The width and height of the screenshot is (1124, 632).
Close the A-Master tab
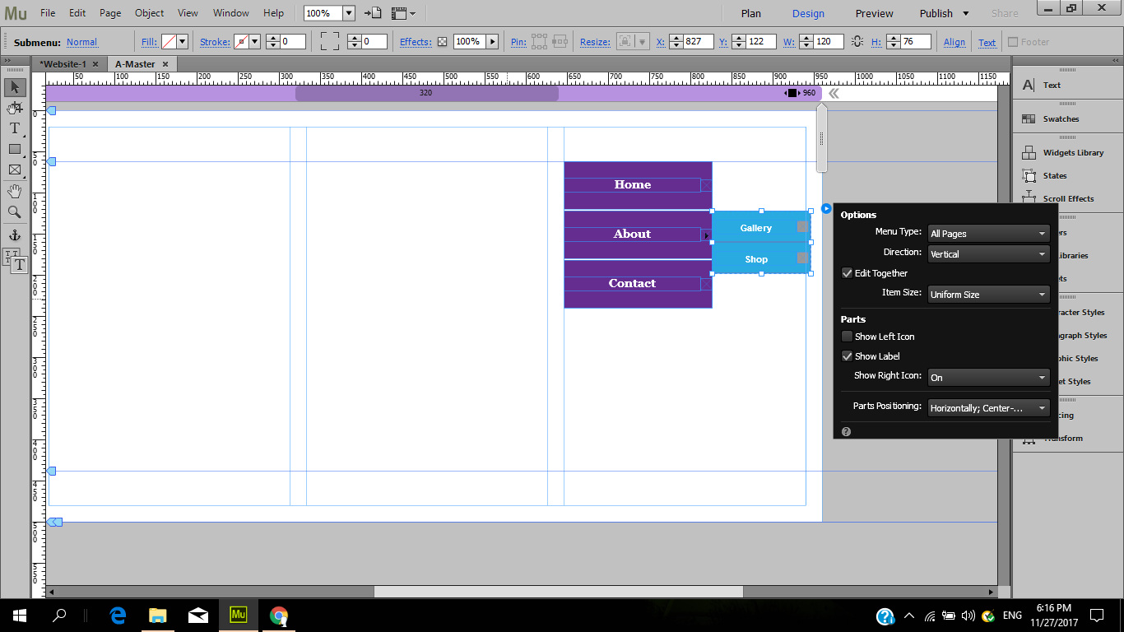[165, 64]
